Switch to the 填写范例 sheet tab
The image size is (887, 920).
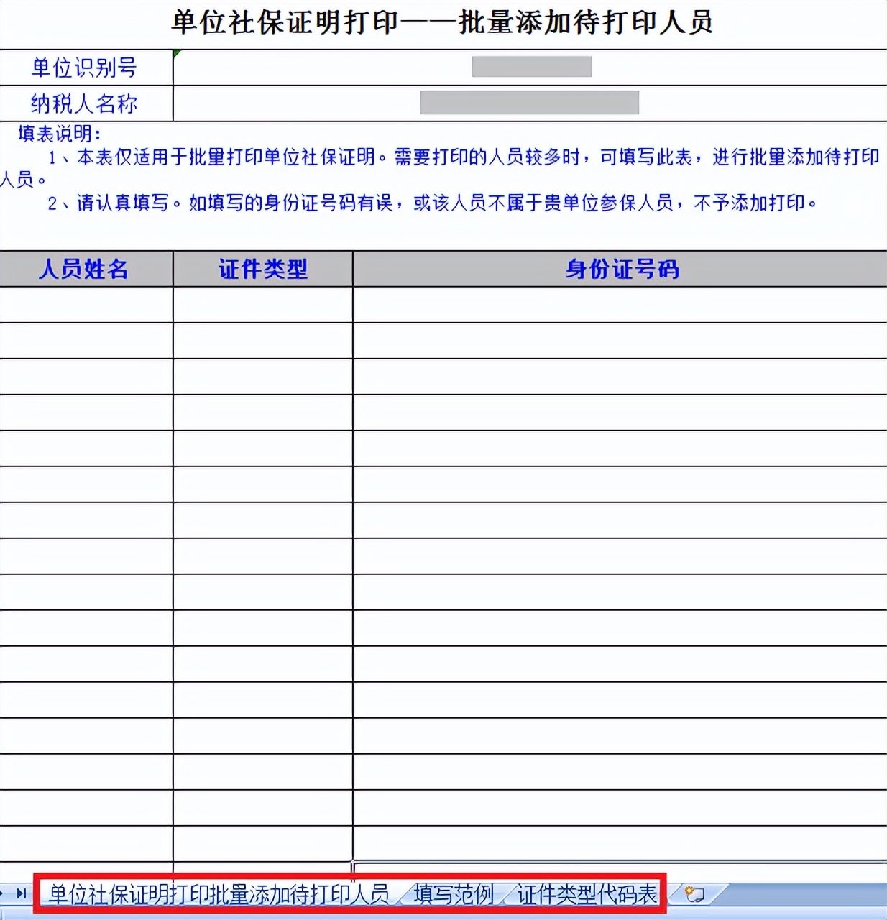453,895
